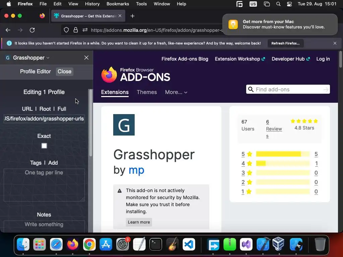This screenshot has width=343, height=257.
Task: Click the Grasshopper G icon in sidebar header
Action: pos(8,58)
